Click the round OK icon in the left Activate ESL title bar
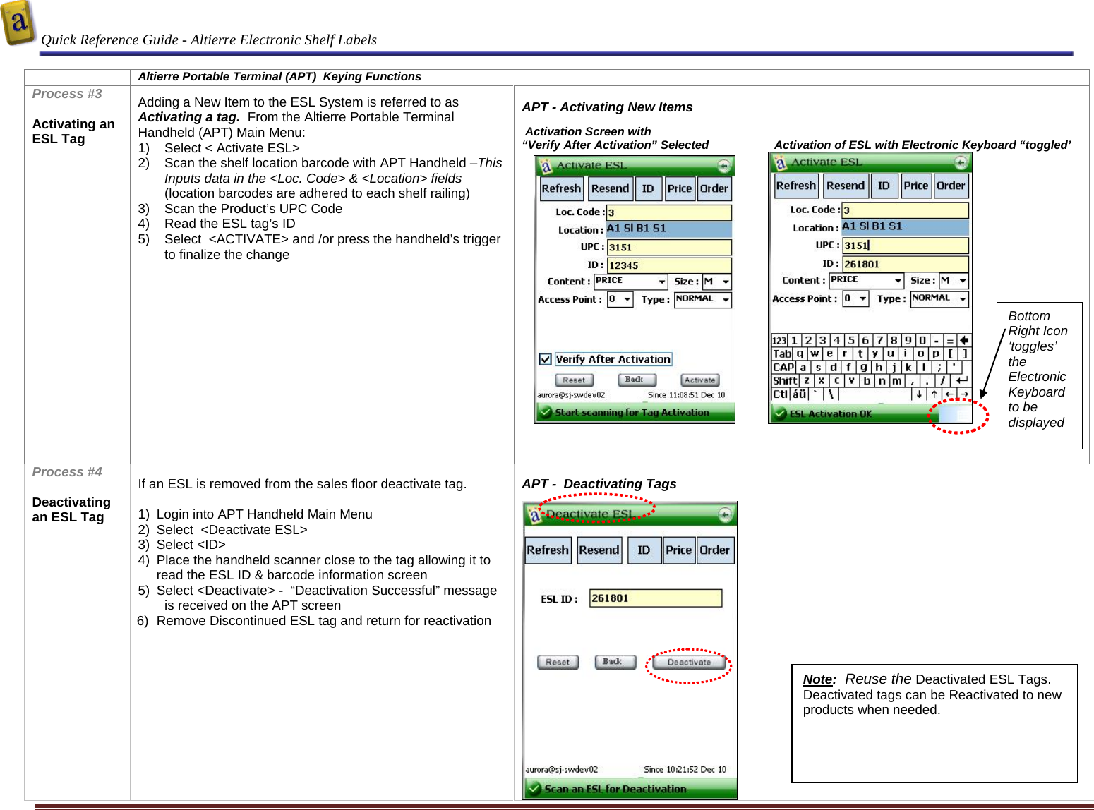 [x=723, y=166]
